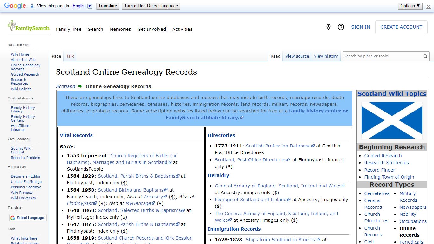Click SIGN IN
Image resolution: width=434 pixels, height=244 pixels.
[360, 27]
